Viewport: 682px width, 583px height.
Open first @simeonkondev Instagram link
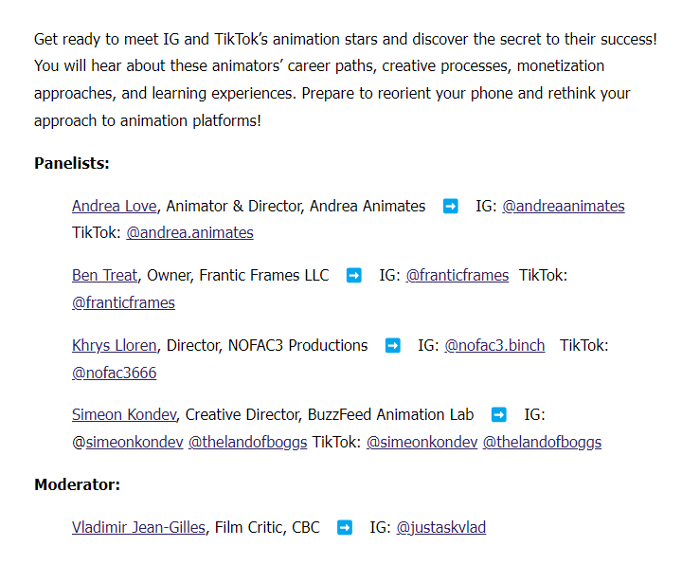tap(128, 443)
